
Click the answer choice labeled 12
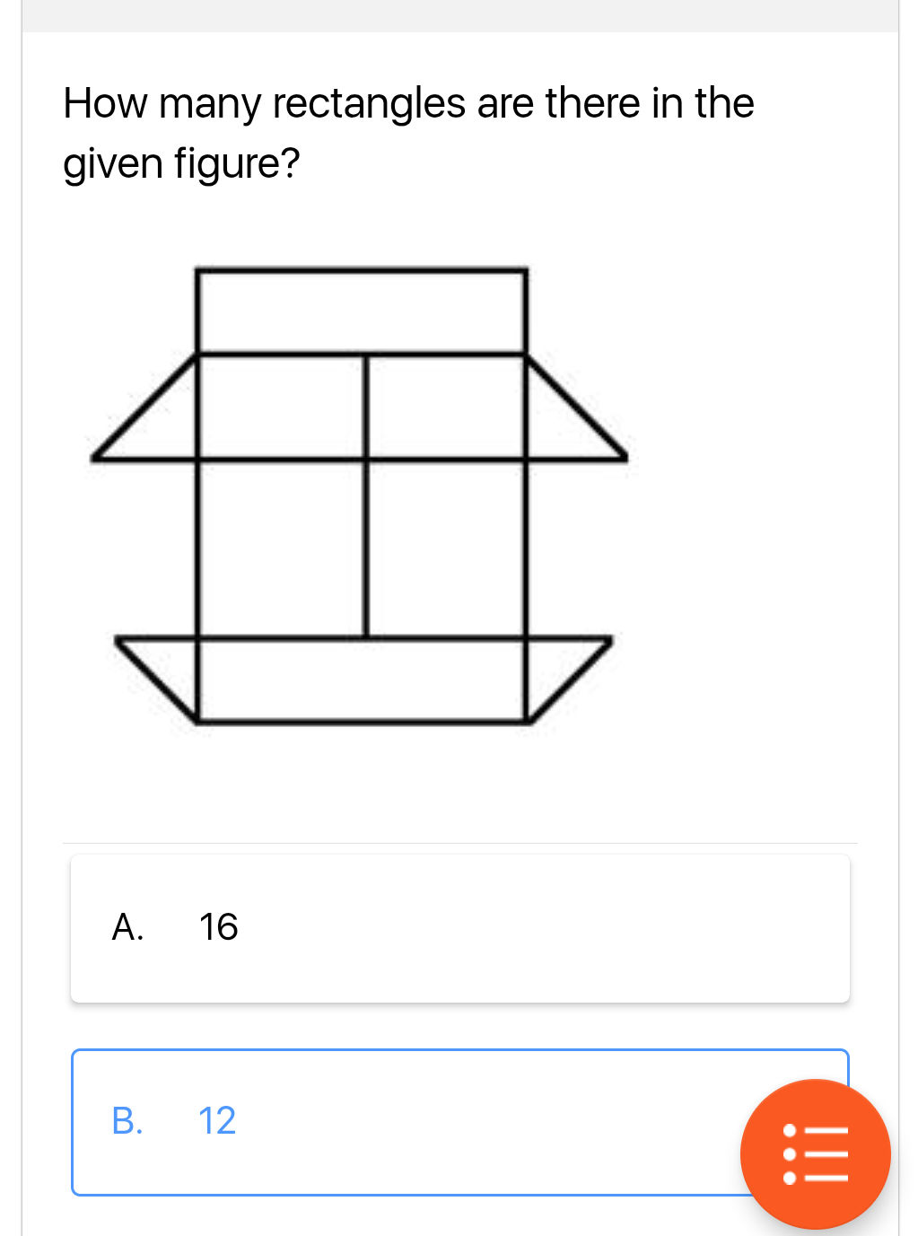coord(216,1120)
